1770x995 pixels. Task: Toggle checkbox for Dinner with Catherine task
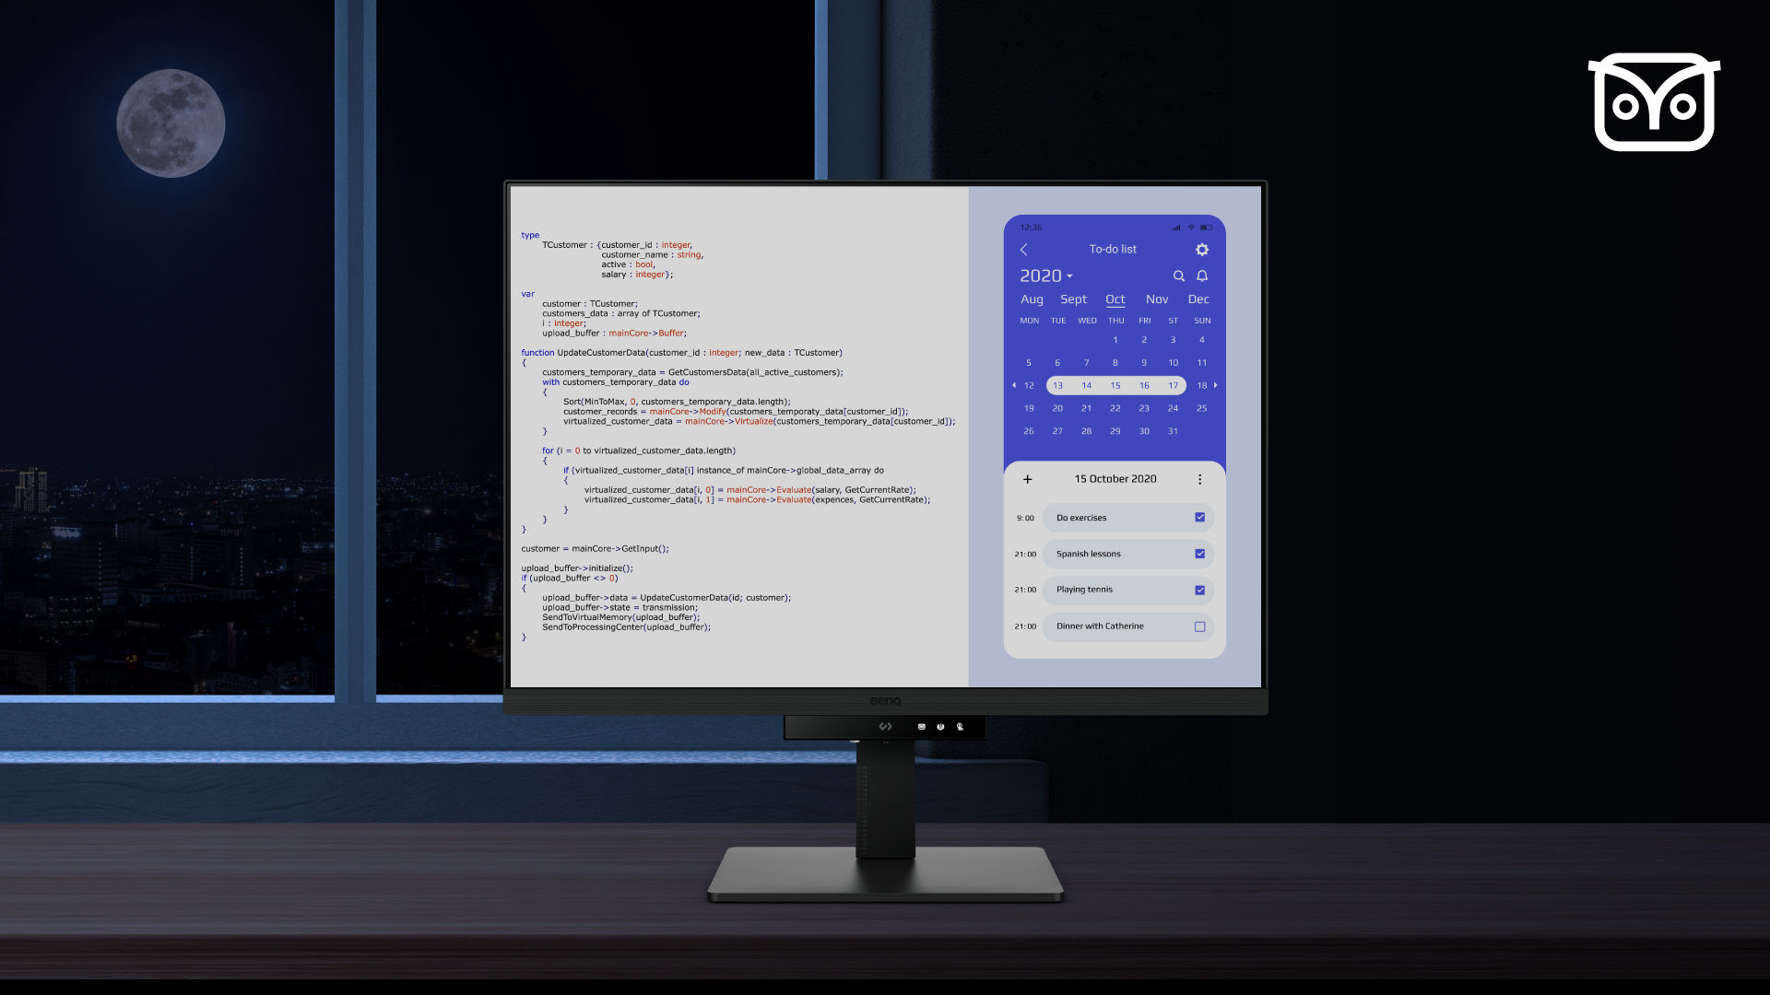coord(1200,626)
